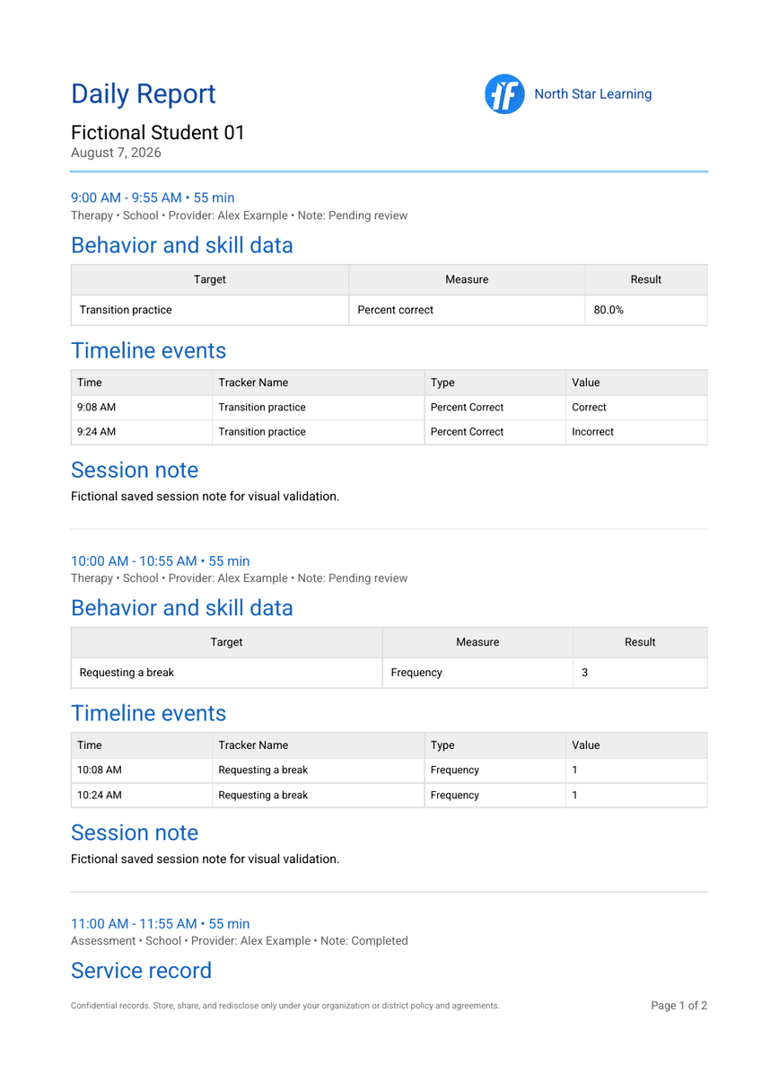
Task: Click the 10:24 AM timeline time cell
Action: [142, 795]
